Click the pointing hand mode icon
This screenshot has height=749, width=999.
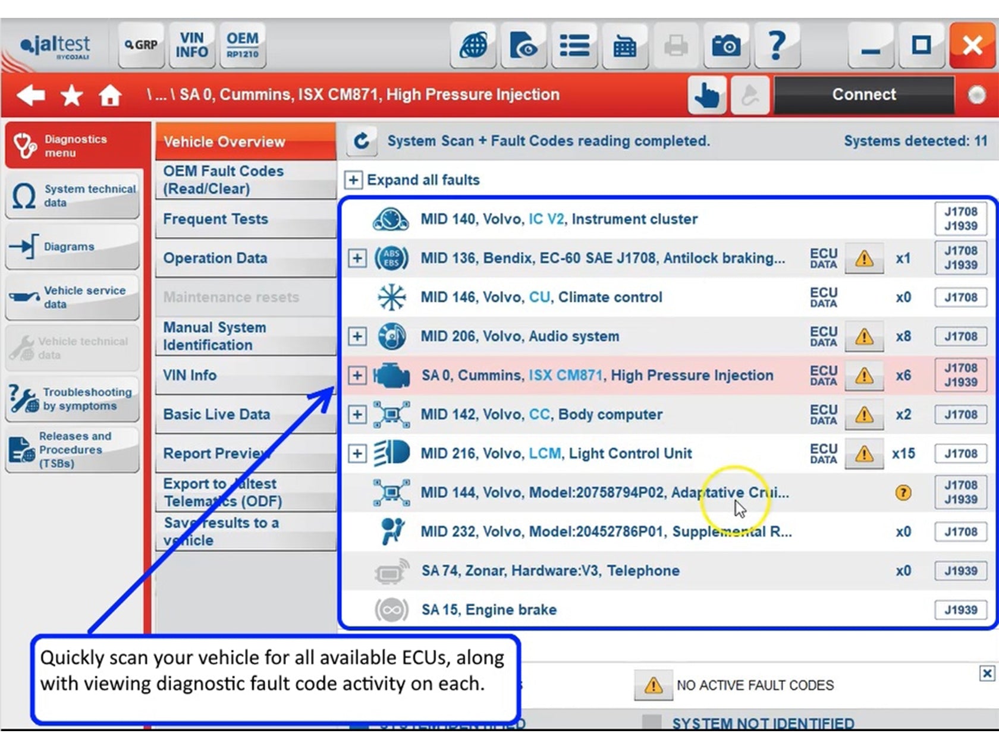point(707,95)
